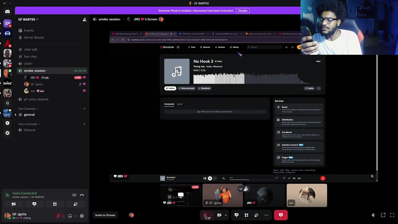
Task: Turn on camera in Voice Connected panel
Action: click(x=14, y=204)
